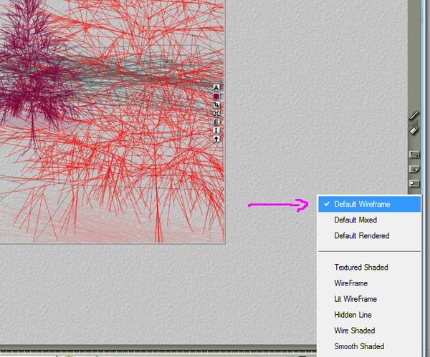Click the framed-screen icon on right bar

[414, 155]
